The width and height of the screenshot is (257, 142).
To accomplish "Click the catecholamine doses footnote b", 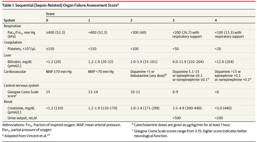I will (x=181, y=125).
